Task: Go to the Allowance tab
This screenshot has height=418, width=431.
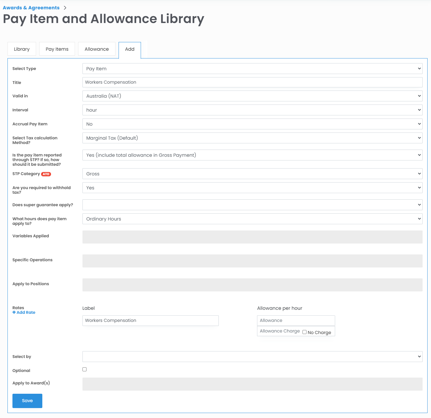Action: tap(96, 49)
